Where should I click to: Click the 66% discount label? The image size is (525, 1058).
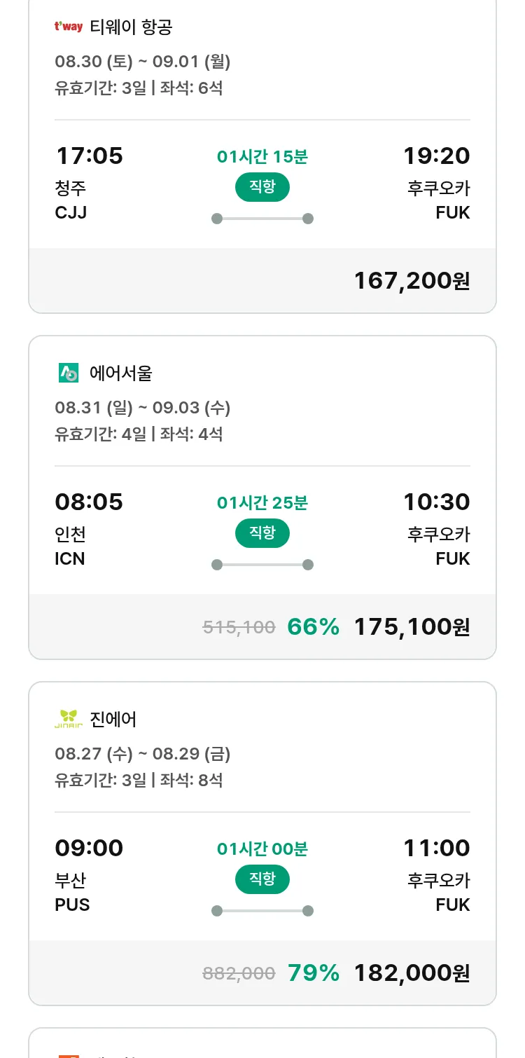coord(313,626)
